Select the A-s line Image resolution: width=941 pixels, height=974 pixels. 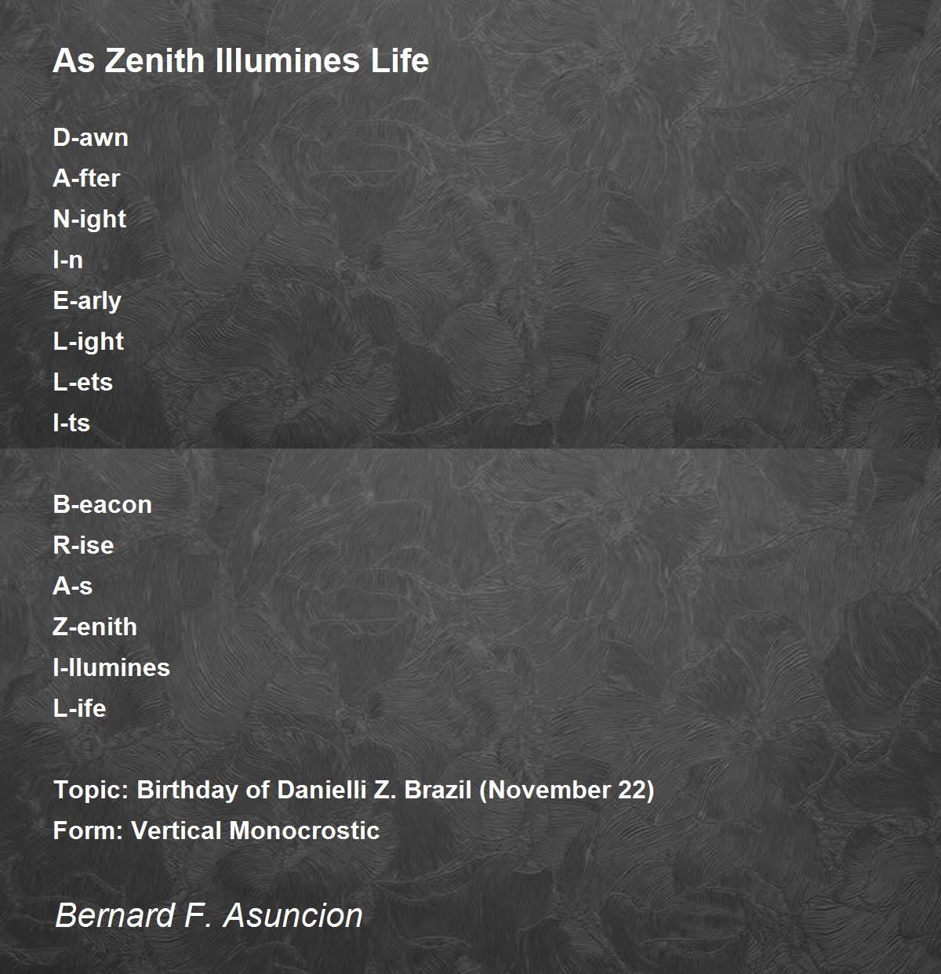tap(72, 586)
